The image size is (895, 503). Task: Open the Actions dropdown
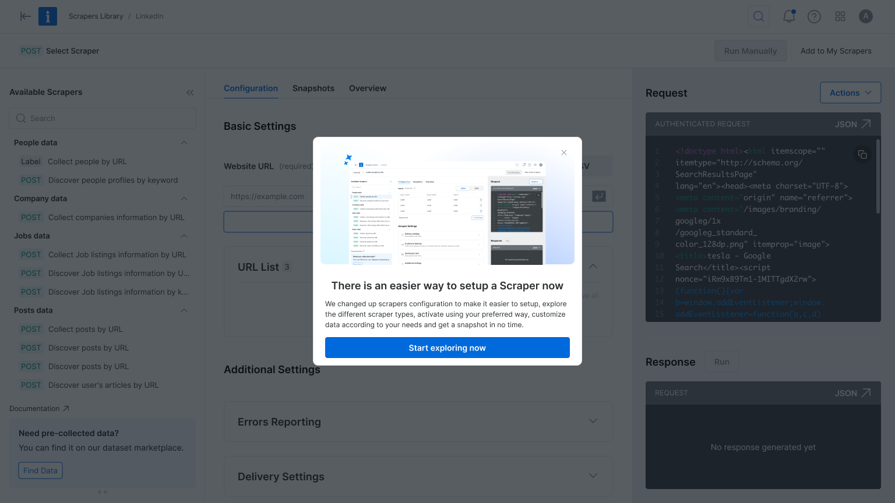[850, 93]
